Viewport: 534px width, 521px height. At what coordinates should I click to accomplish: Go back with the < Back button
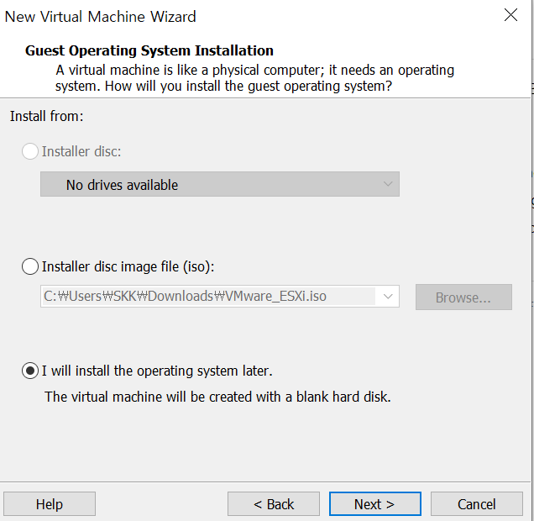click(x=274, y=504)
